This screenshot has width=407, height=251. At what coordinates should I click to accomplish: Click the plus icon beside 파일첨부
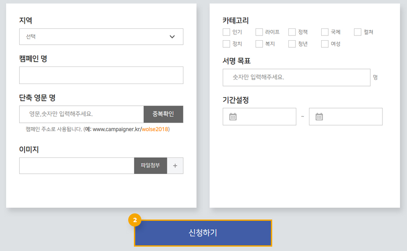coord(175,166)
